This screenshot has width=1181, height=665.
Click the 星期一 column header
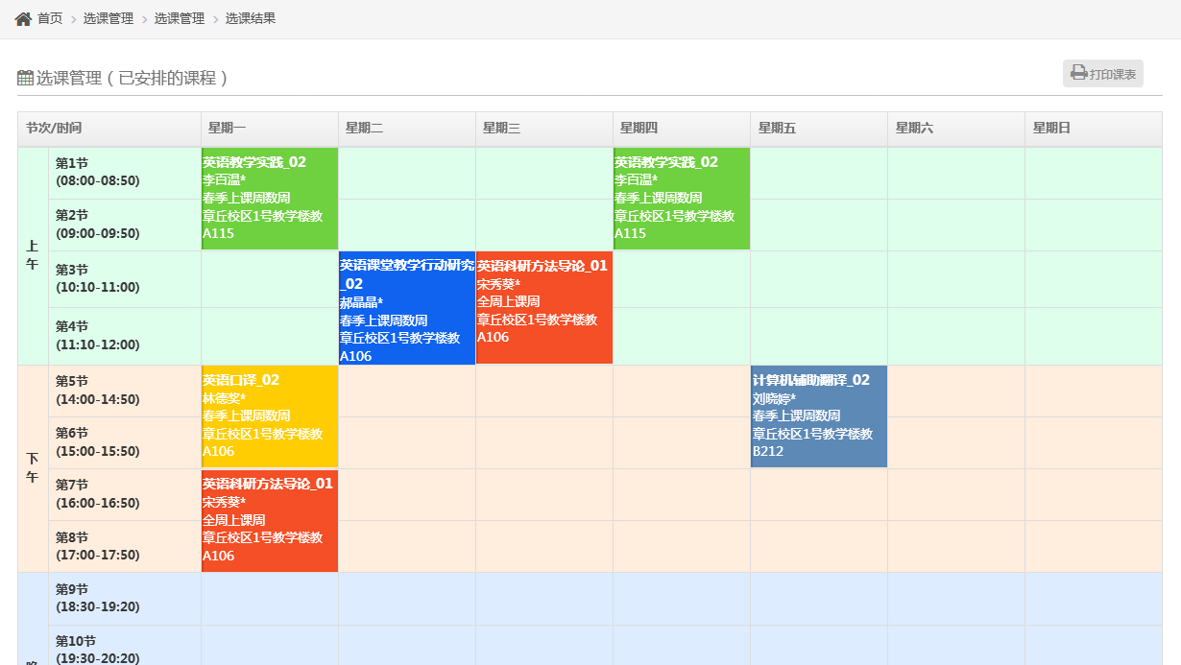pos(269,129)
